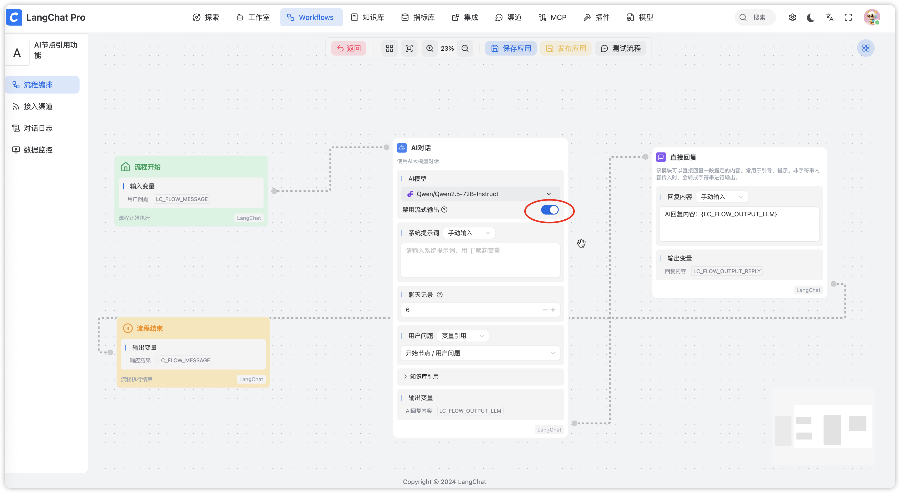Open 系统提示词 手动输入 dropdown
900x493 pixels.
coord(469,233)
